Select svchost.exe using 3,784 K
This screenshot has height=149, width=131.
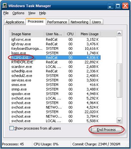55,117
